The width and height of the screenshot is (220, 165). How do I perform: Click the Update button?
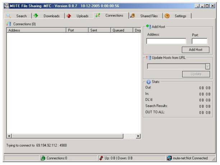point(196,74)
